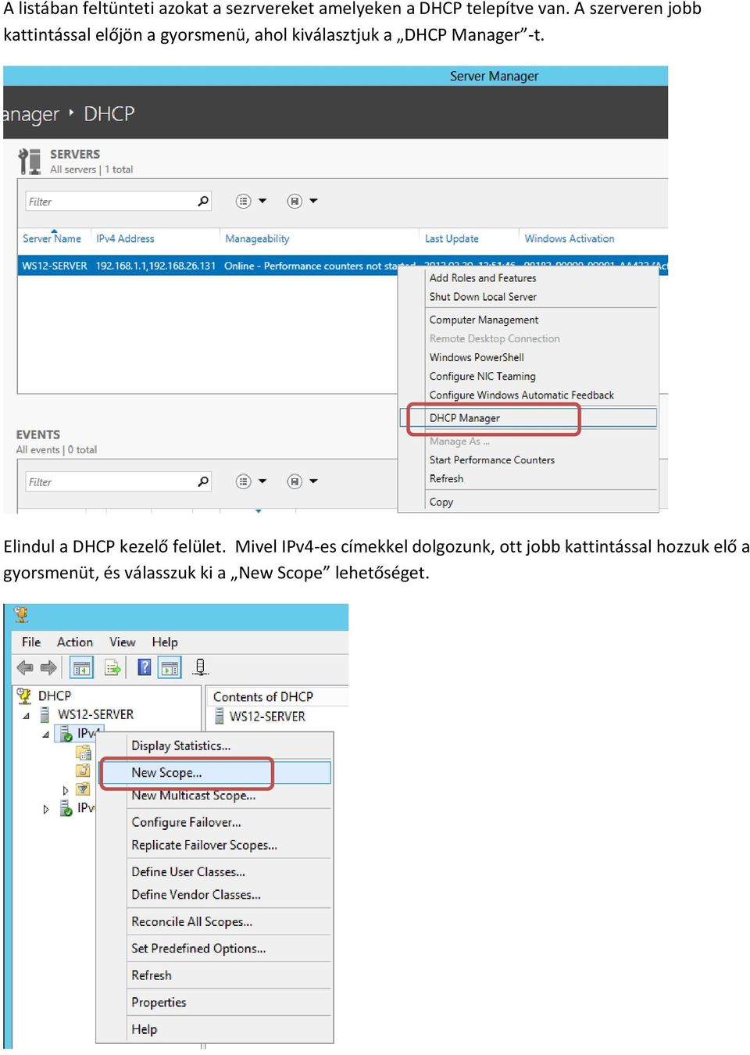
Task: Select DHCP Manager from the server context menu
Action: pyautogui.click(x=528, y=418)
